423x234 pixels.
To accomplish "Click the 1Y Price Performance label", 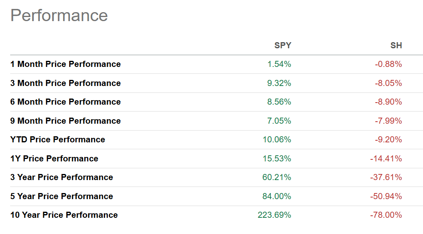I will [54, 159].
